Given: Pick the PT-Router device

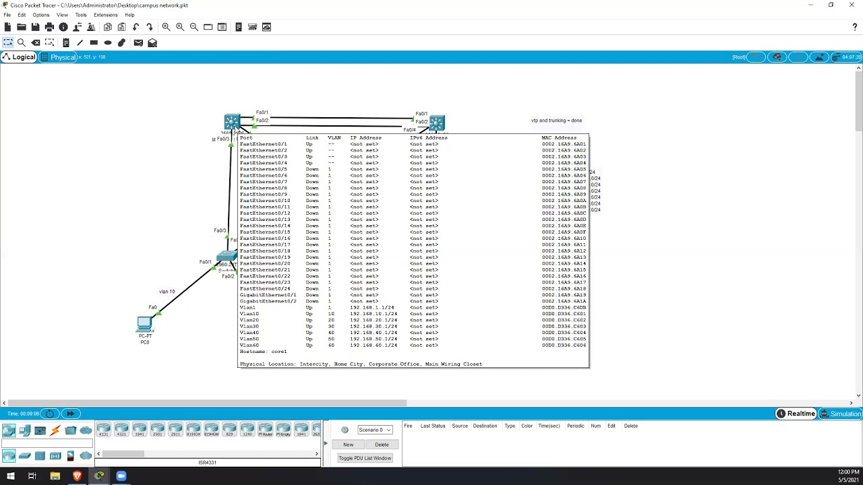Looking at the screenshot, I should (265, 430).
